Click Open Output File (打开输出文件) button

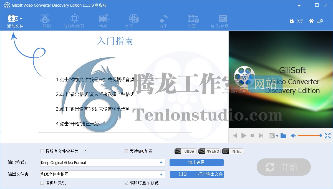[210, 174]
